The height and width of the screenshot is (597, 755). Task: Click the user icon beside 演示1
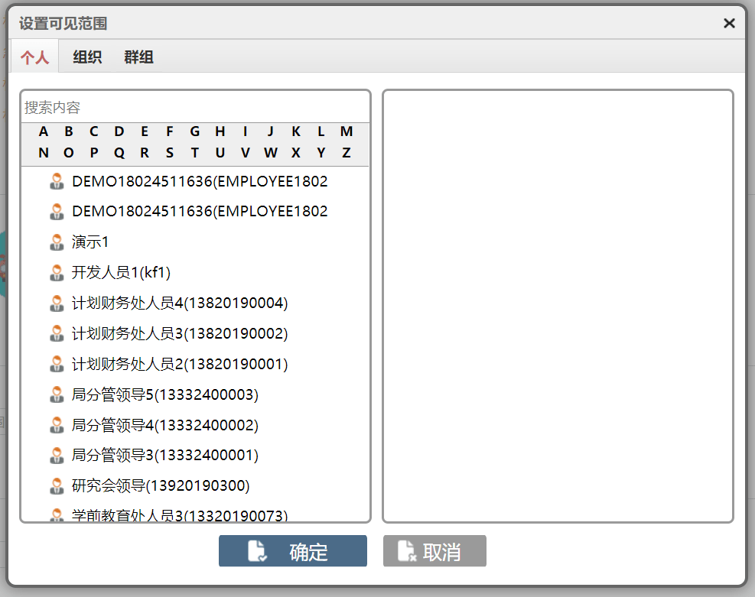click(x=57, y=242)
